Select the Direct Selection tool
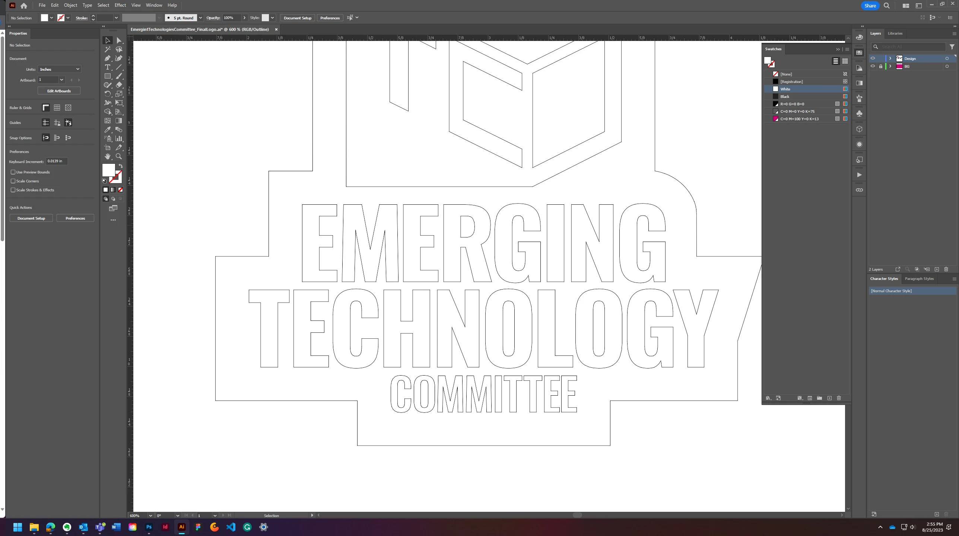 [119, 40]
